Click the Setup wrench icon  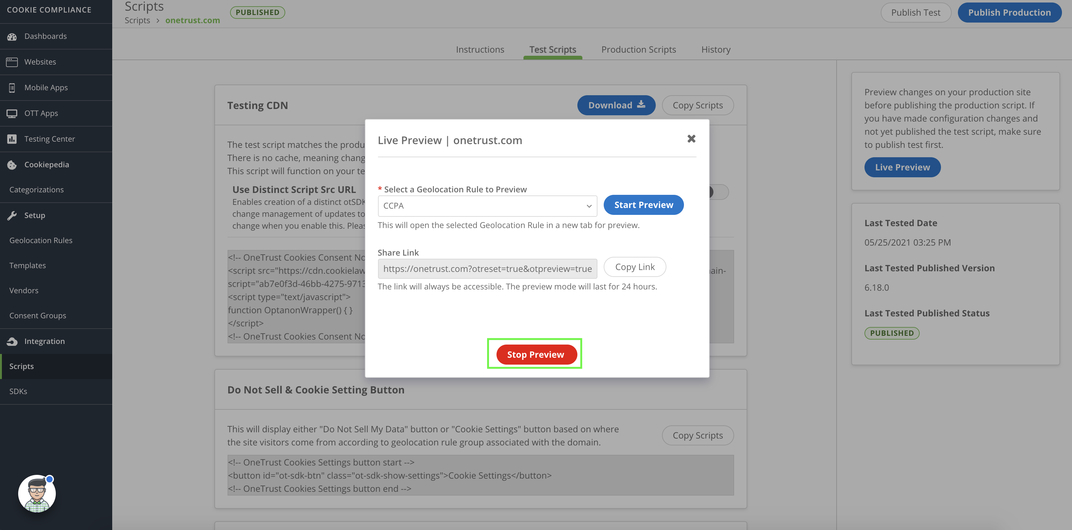click(x=12, y=216)
